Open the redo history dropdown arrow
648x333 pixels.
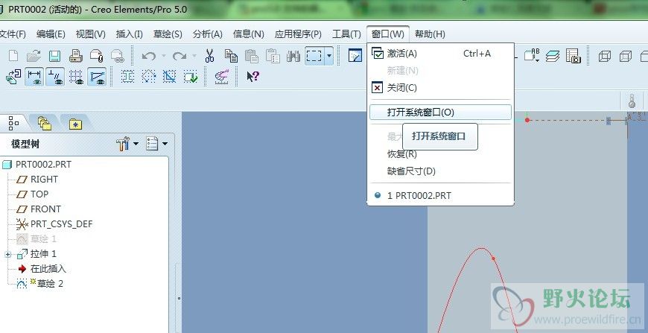194,56
